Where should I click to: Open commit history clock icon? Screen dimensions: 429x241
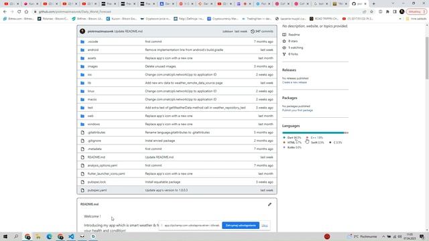click(x=253, y=31)
